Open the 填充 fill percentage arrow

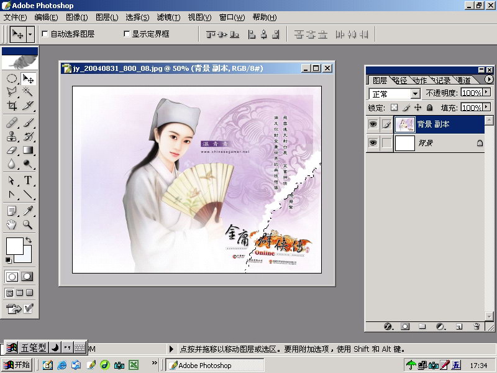[x=486, y=108]
